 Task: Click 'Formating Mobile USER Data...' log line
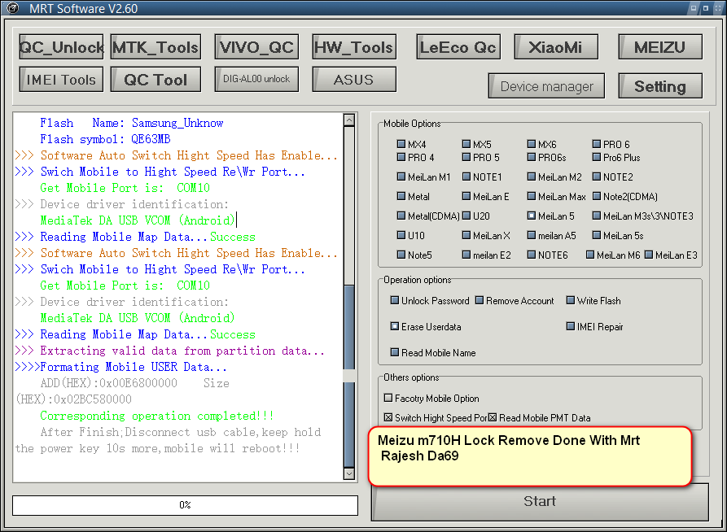[120, 367]
